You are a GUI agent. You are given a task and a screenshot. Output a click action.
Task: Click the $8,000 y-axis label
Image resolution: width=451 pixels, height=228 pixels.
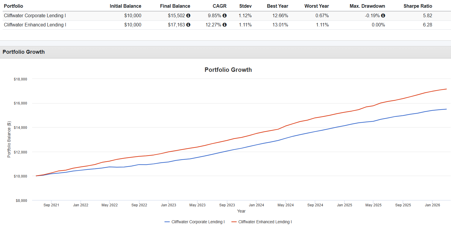[x=21, y=201]
